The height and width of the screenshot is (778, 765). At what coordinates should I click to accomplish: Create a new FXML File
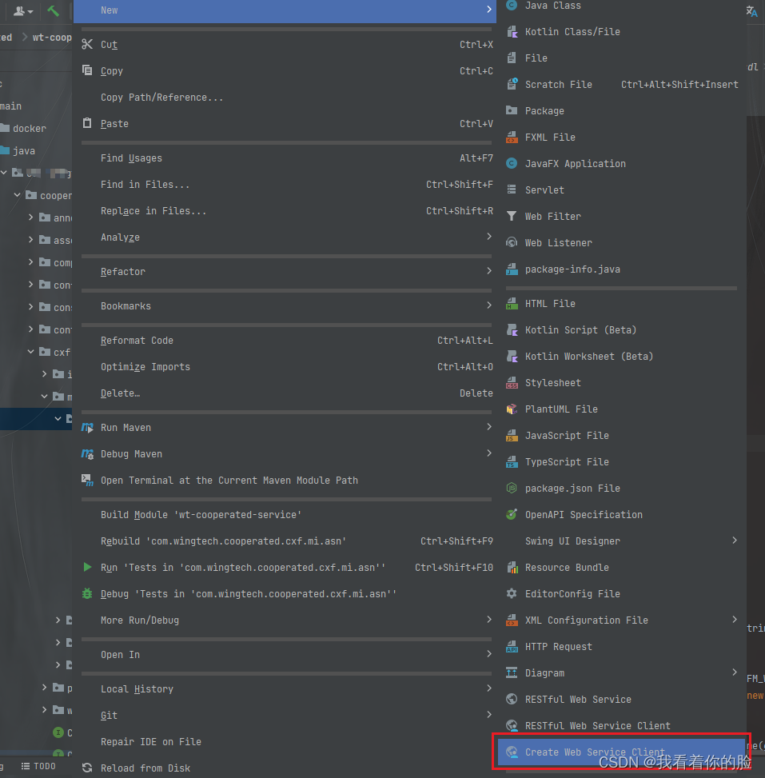click(x=550, y=137)
